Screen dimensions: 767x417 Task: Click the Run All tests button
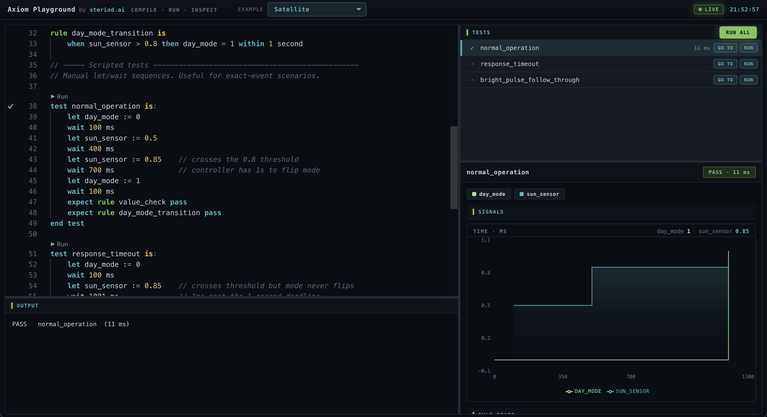coord(738,32)
